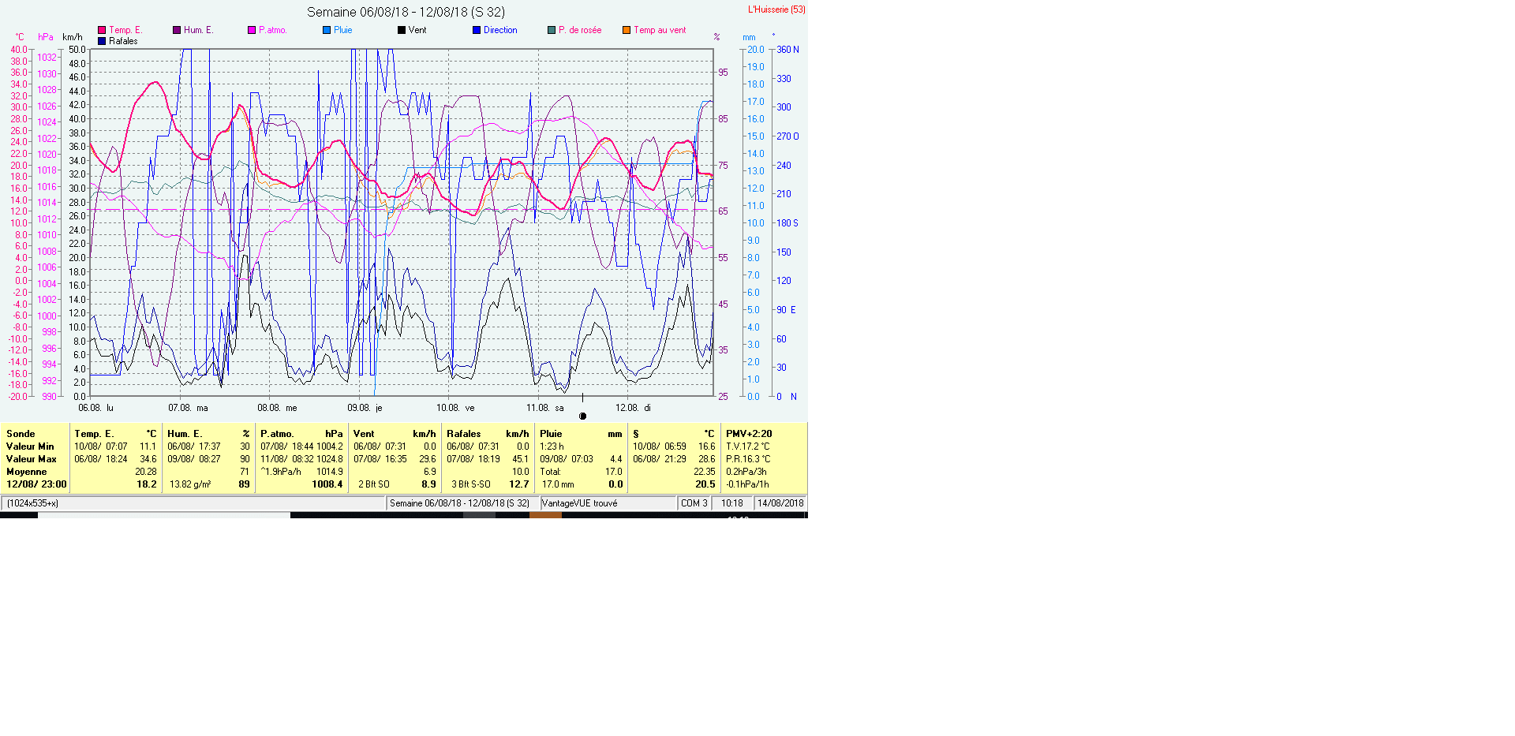Select the Pluie legend entry

pyautogui.click(x=338, y=30)
